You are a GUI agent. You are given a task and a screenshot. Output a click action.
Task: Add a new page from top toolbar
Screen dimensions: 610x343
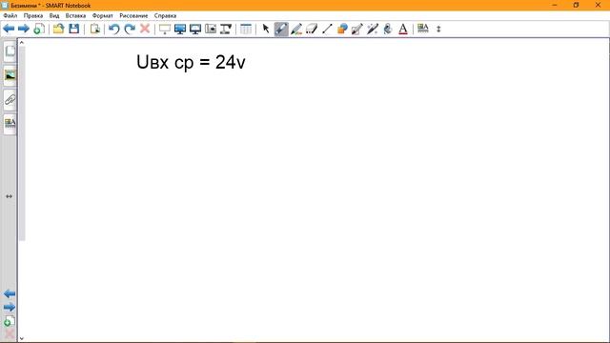click(x=39, y=29)
